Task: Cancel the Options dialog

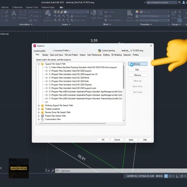Action: (117, 140)
